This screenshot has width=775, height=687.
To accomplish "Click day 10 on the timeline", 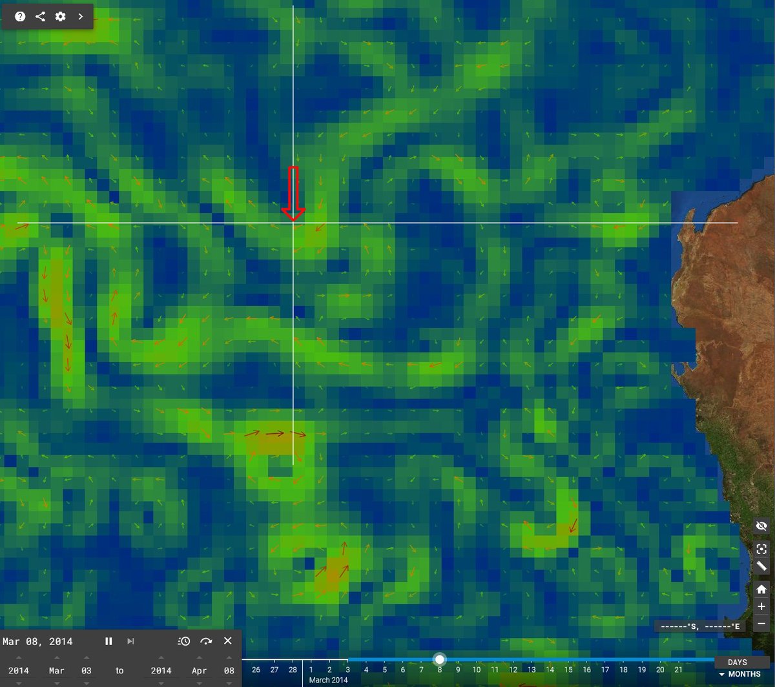I will tap(477, 670).
